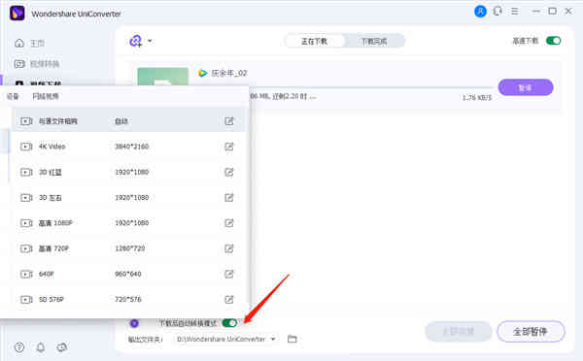583x361 pixels.
Task: Select the SD 576P format row
Action: click(128, 299)
